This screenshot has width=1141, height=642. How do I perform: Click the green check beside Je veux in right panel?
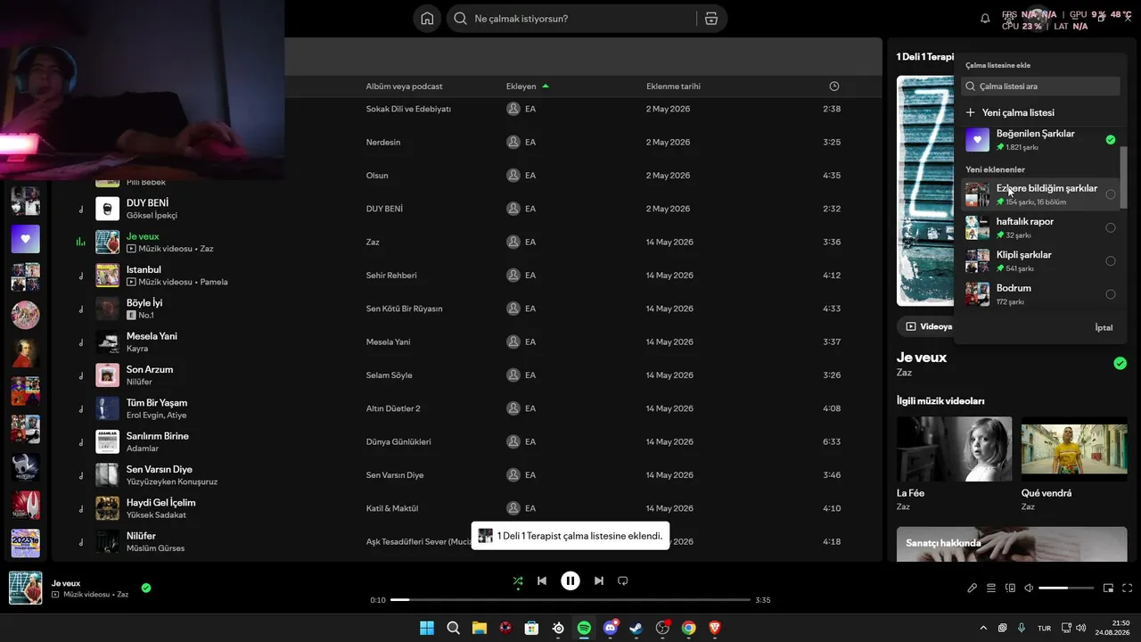1120,363
